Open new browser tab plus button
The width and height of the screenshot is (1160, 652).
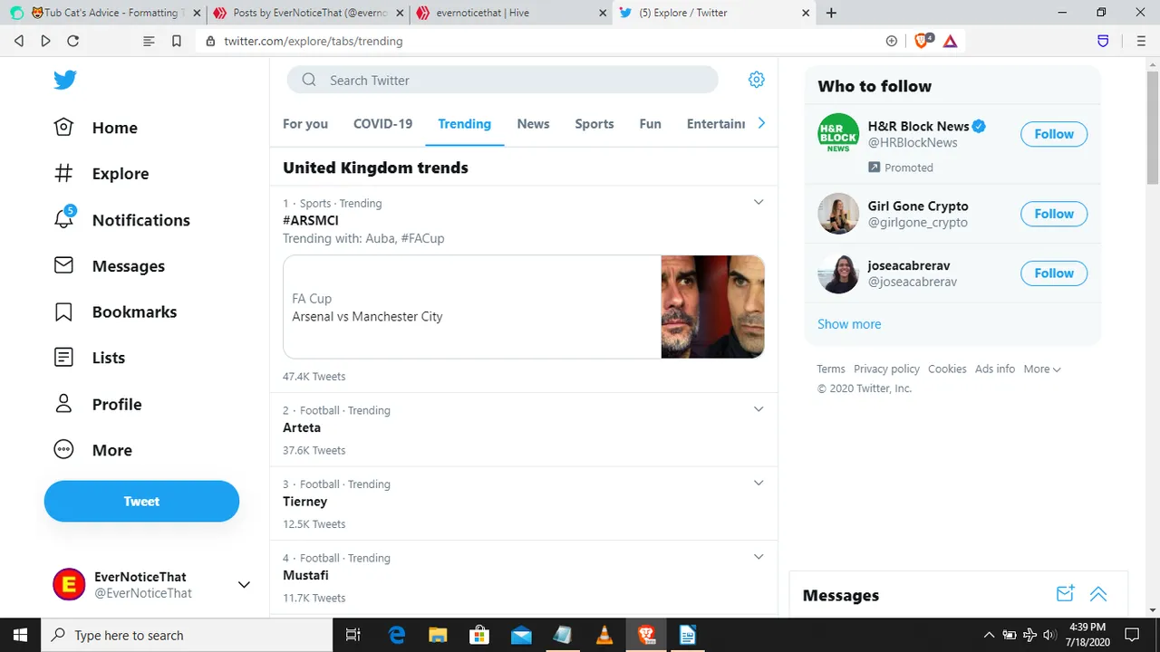831,13
